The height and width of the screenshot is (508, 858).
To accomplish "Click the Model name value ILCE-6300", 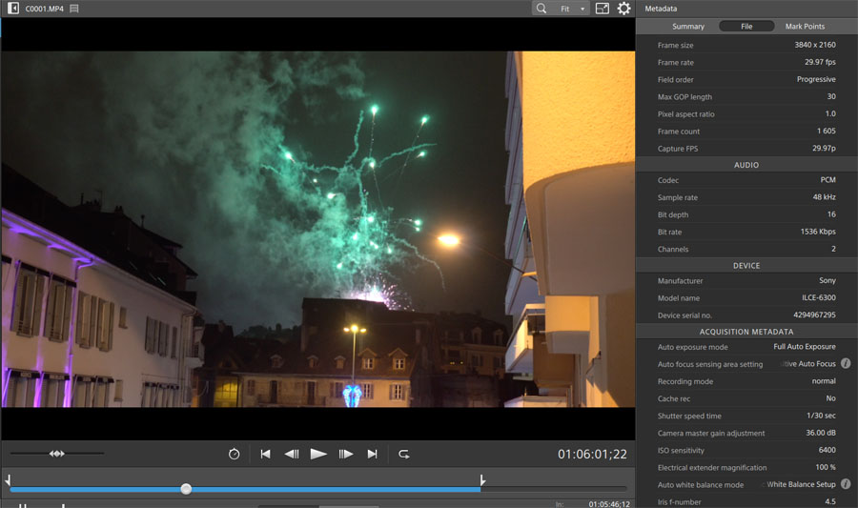I will click(819, 297).
